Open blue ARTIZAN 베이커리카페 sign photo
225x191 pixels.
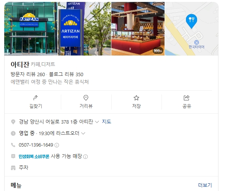pos(84,29)
